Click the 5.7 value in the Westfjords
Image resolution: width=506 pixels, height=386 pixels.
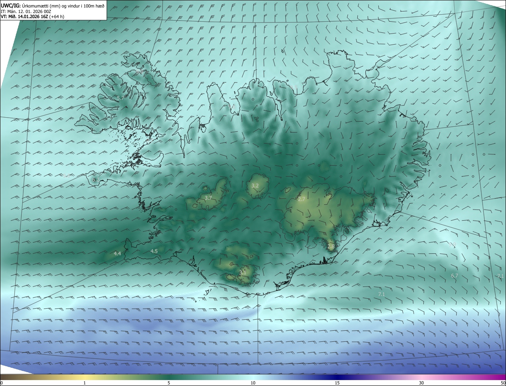(x=120, y=98)
